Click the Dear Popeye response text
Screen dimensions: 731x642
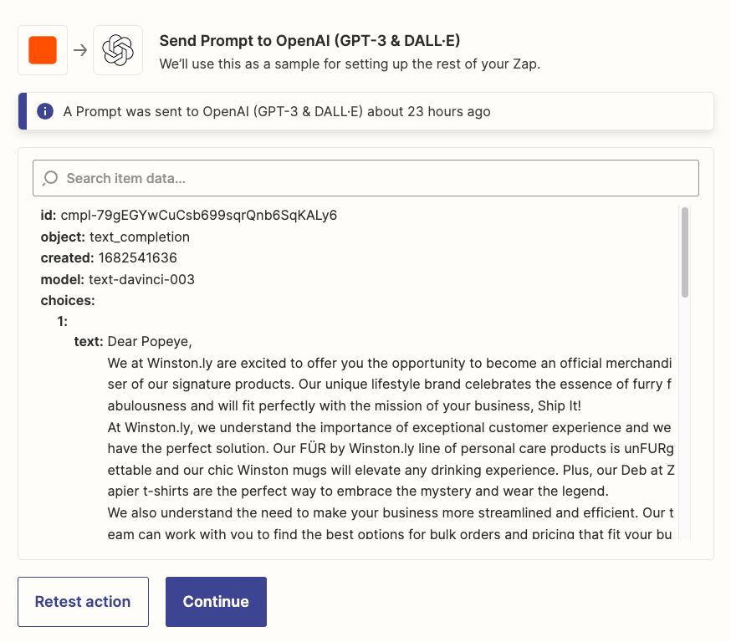[150, 342]
